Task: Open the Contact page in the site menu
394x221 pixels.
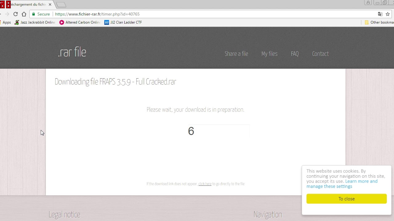Action: [320, 54]
